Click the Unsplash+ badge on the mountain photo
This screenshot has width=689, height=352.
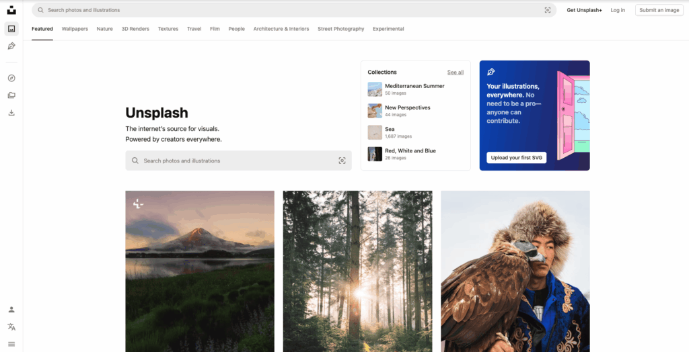139,204
